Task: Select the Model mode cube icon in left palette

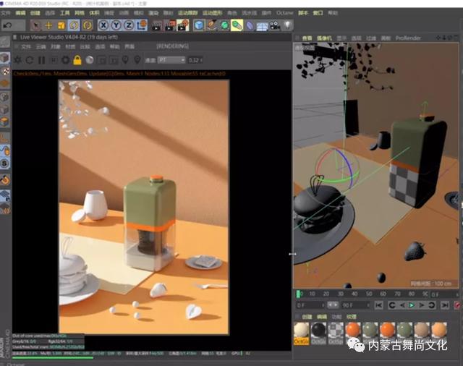Action: tap(5, 58)
